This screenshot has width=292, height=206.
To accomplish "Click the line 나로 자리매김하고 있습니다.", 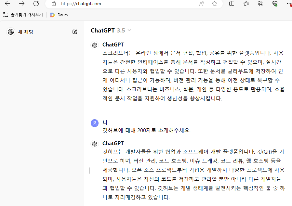I will coord(136,197).
